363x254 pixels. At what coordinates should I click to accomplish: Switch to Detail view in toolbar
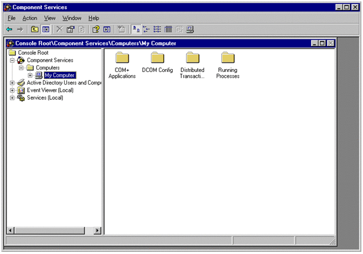point(168,29)
